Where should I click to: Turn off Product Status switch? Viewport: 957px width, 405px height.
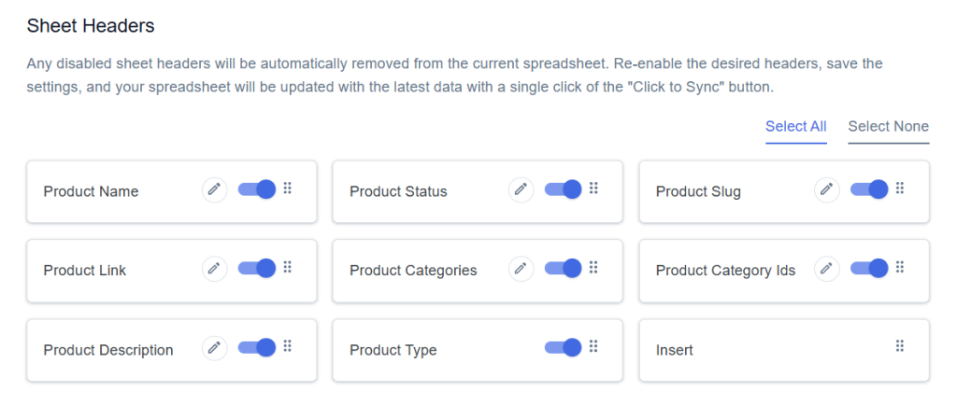click(x=563, y=189)
